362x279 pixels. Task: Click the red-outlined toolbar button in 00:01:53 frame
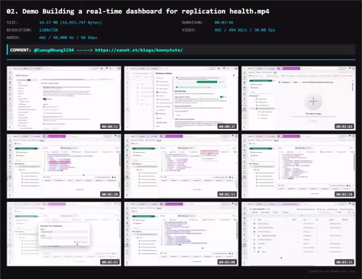[209, 152]
